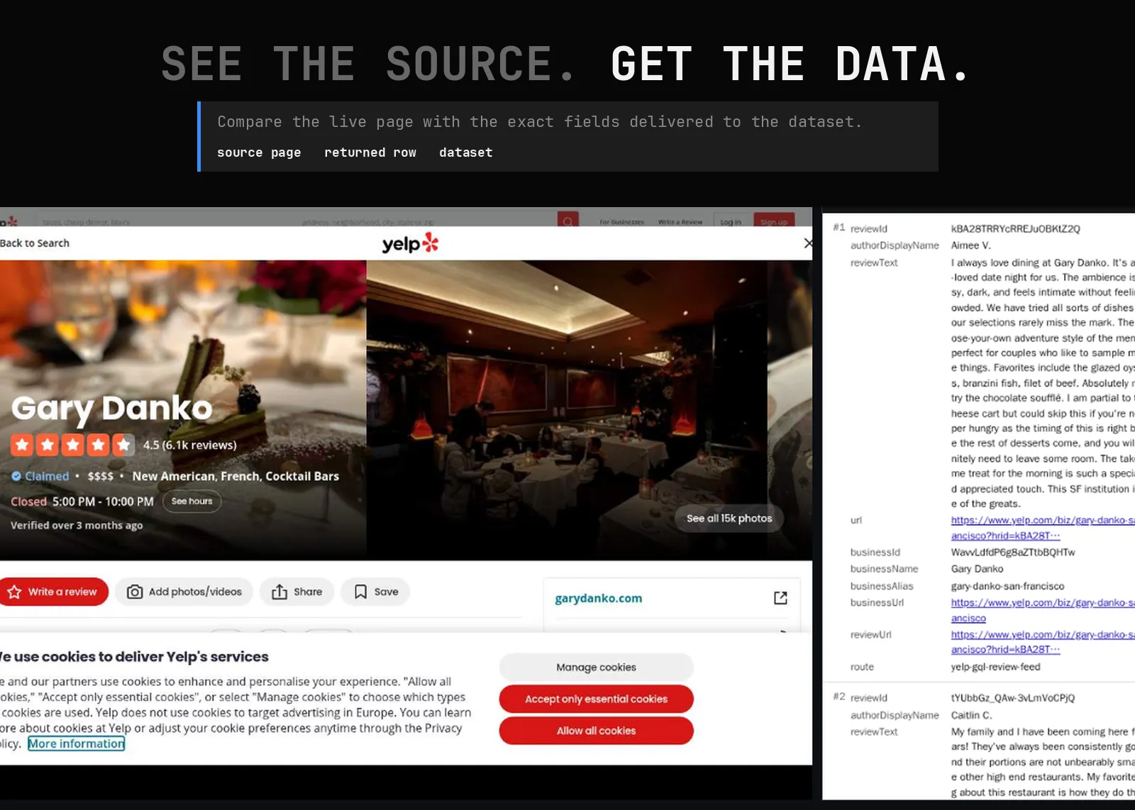Screen dimensions: 1135x810
Task: Click the Log In button on Yelp
Action: coord(731,221)
